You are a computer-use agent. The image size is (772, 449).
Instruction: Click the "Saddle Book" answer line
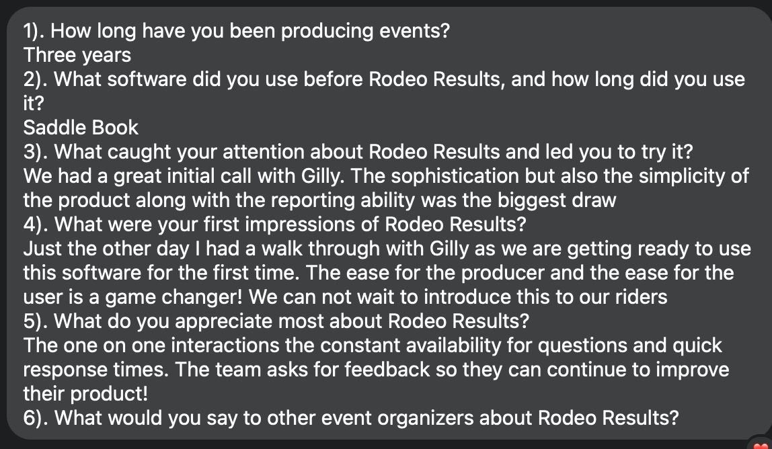point(81,128)
